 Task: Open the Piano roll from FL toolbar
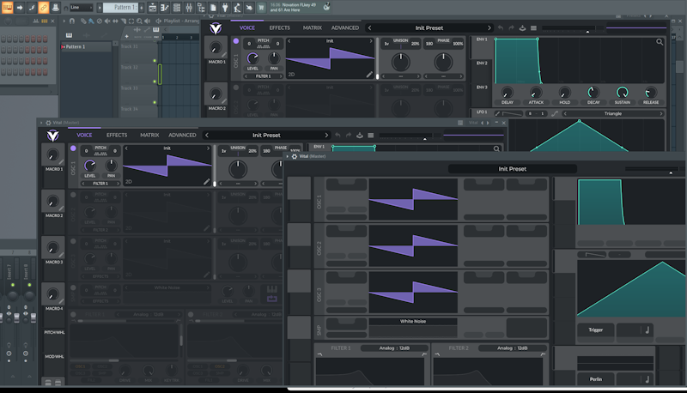point(165,8)
